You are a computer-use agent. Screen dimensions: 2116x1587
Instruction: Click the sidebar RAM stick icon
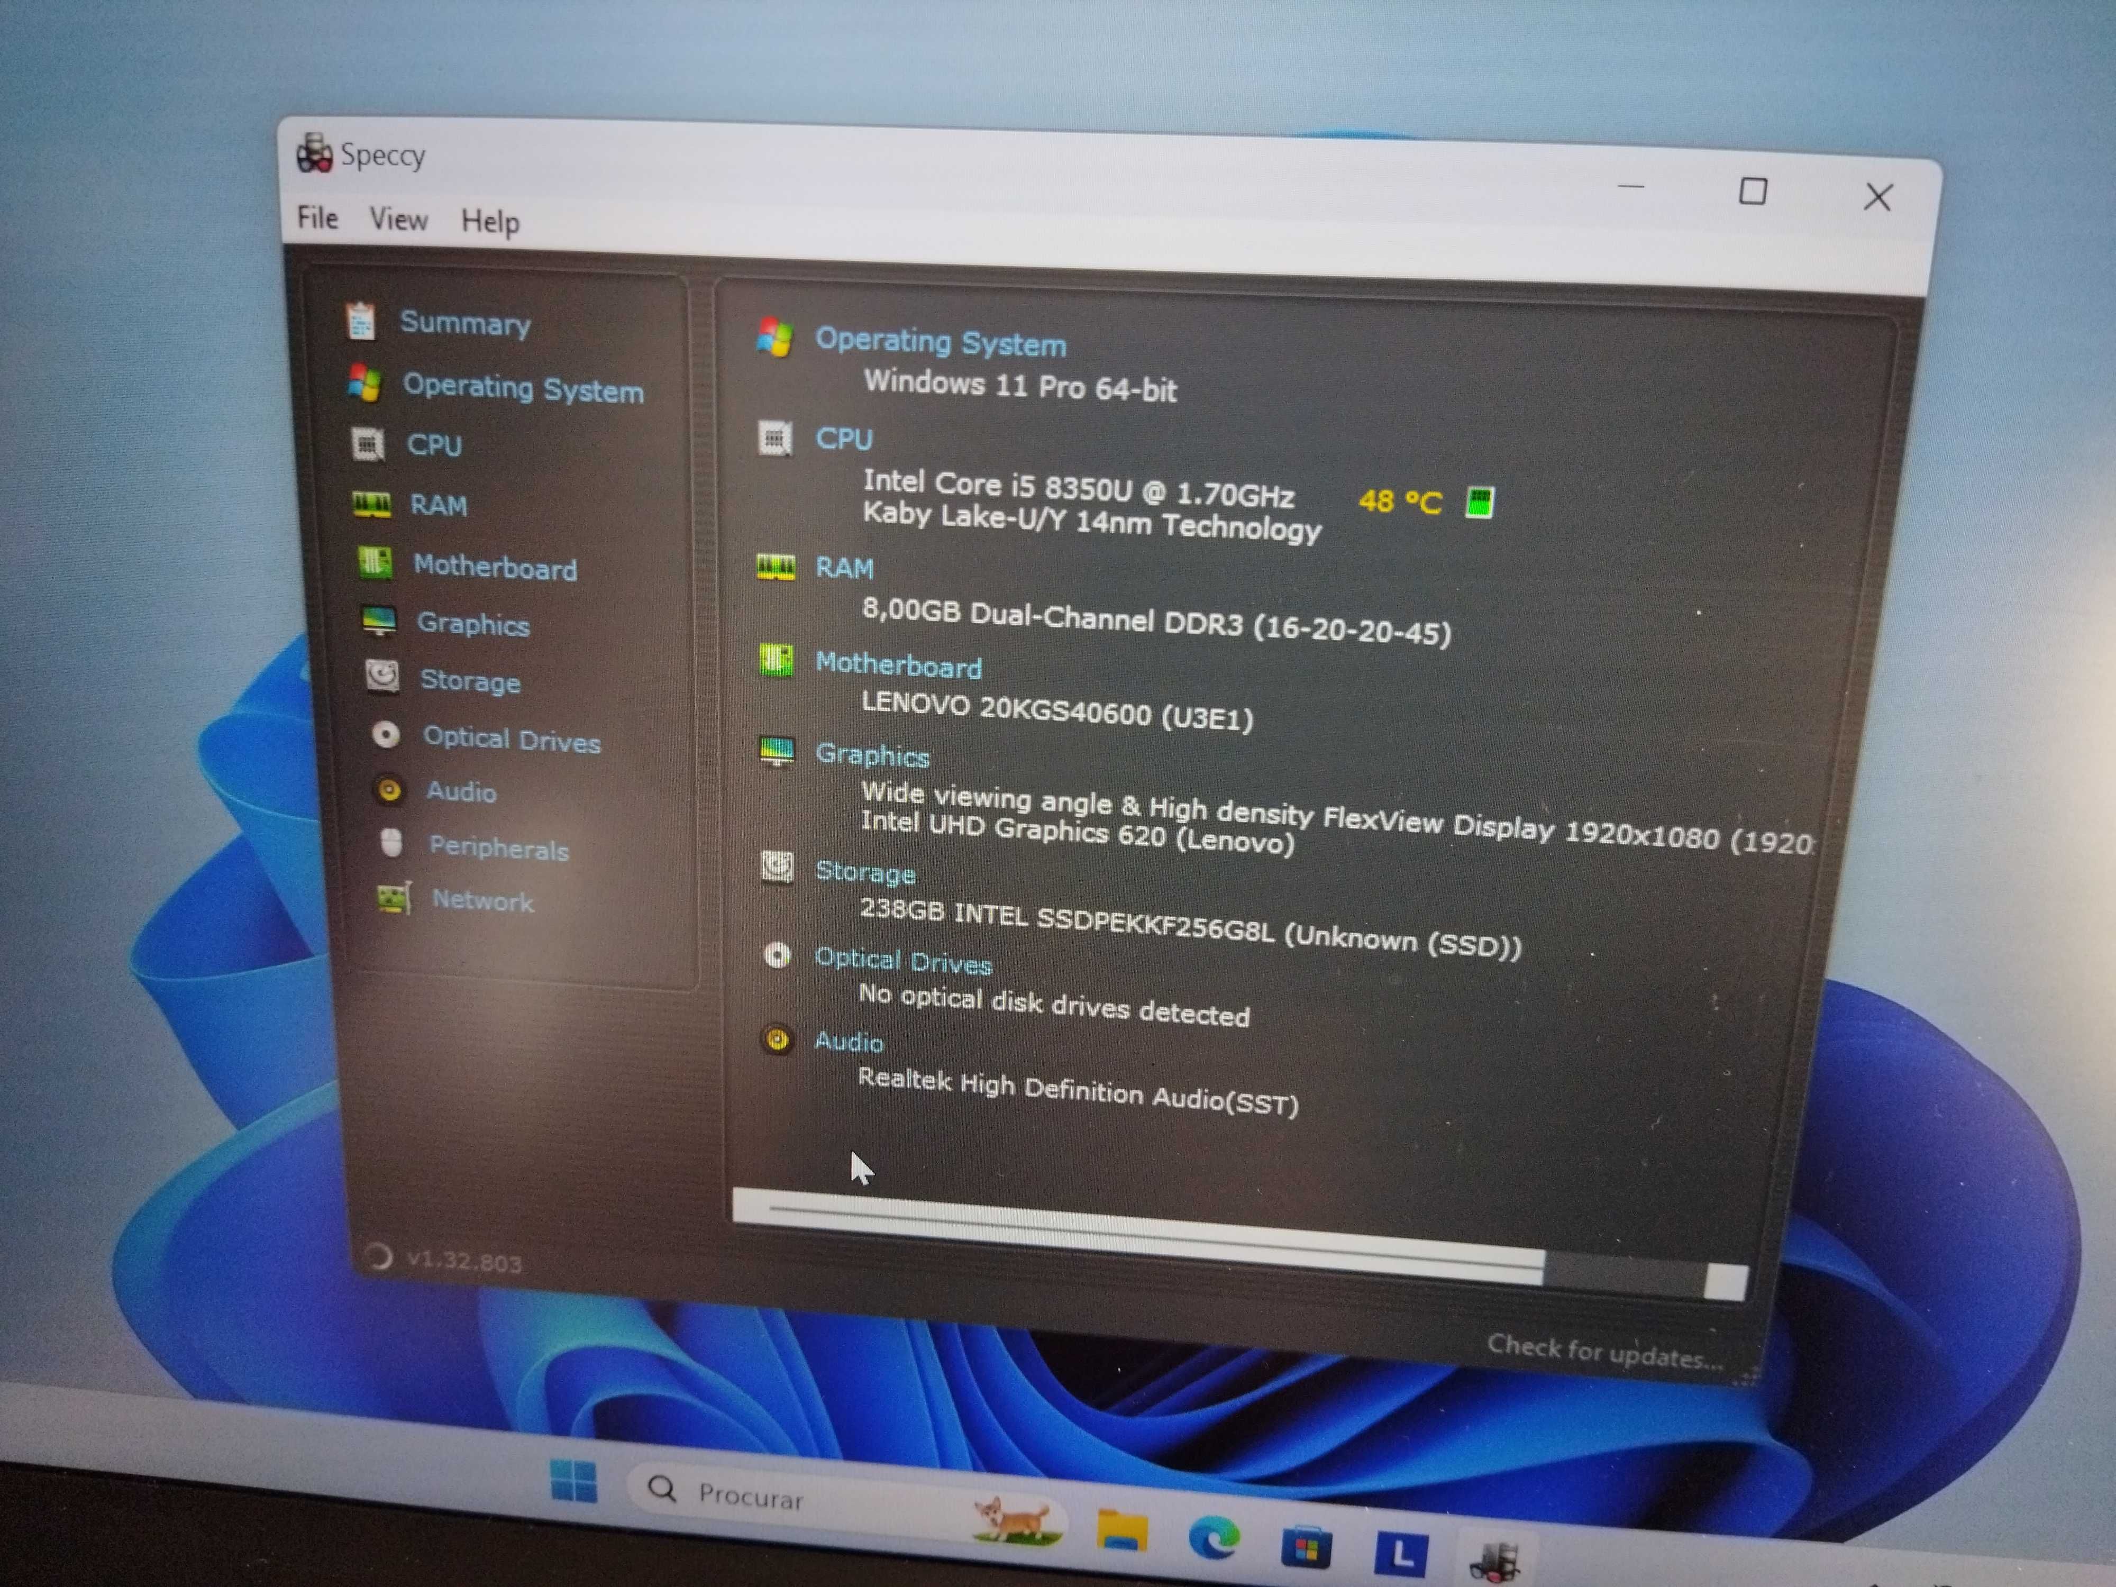coord(371,504)
